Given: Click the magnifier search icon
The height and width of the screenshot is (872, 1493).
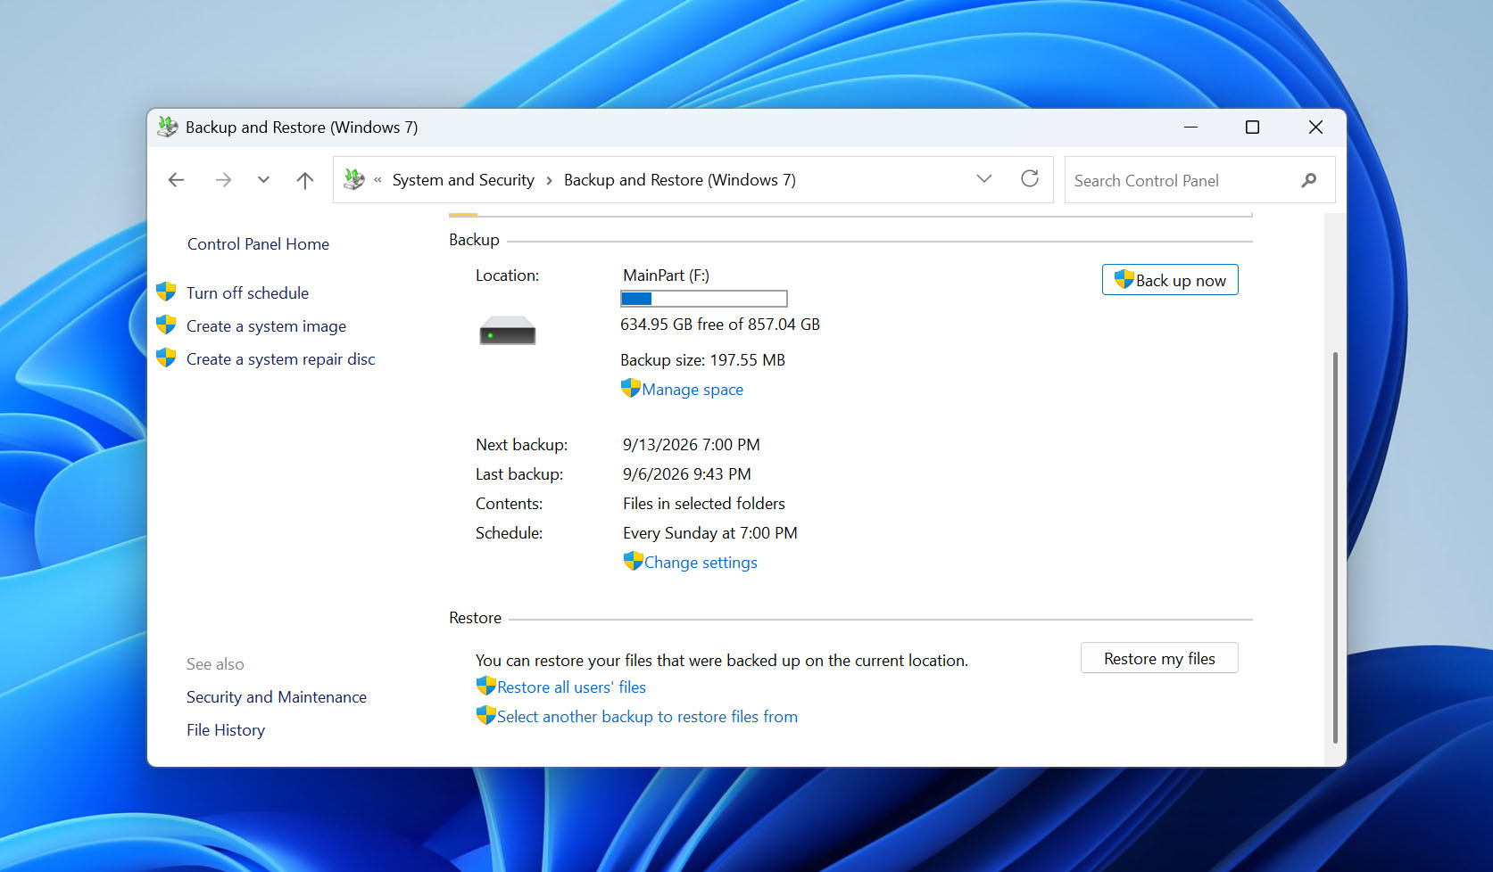Looking at the screenshot, I should pos(1309,180).
